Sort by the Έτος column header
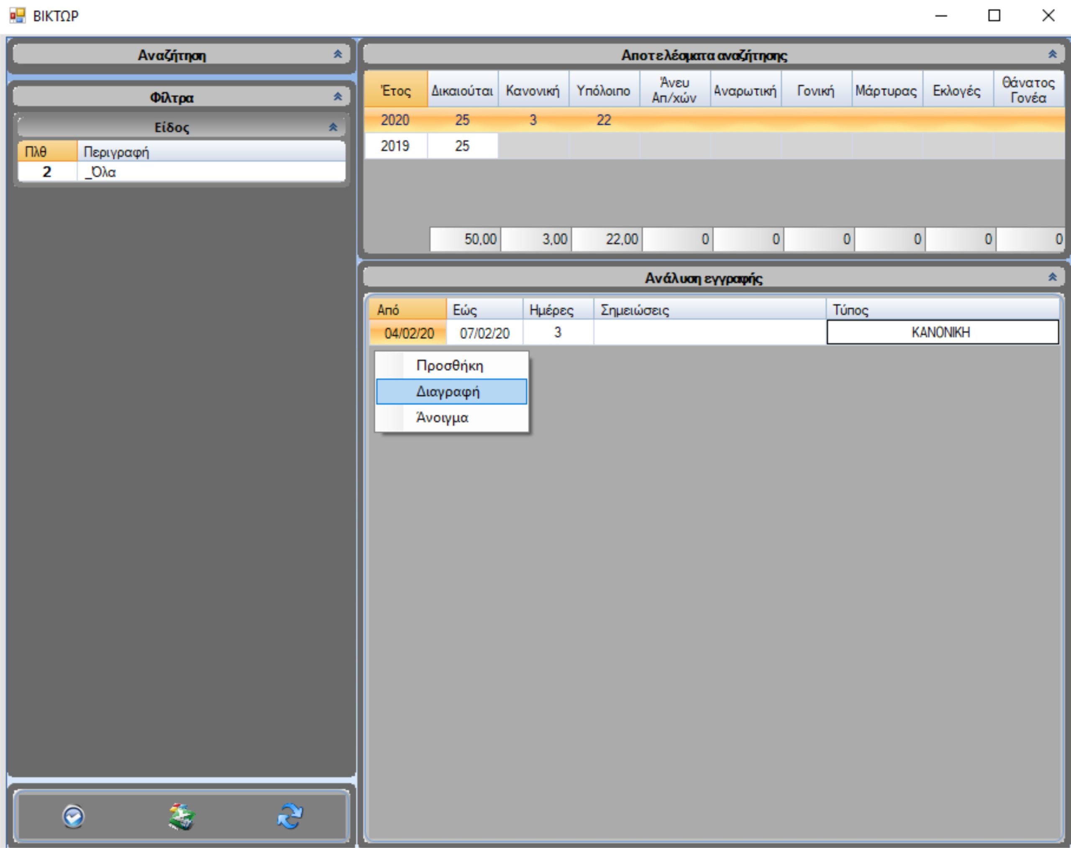The image size is (1071, 848). (x=396, y=90)
